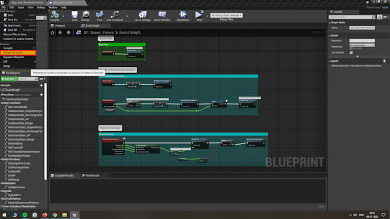Switch to the Find Results tab

pyautogui.click(x=92, y=176)
